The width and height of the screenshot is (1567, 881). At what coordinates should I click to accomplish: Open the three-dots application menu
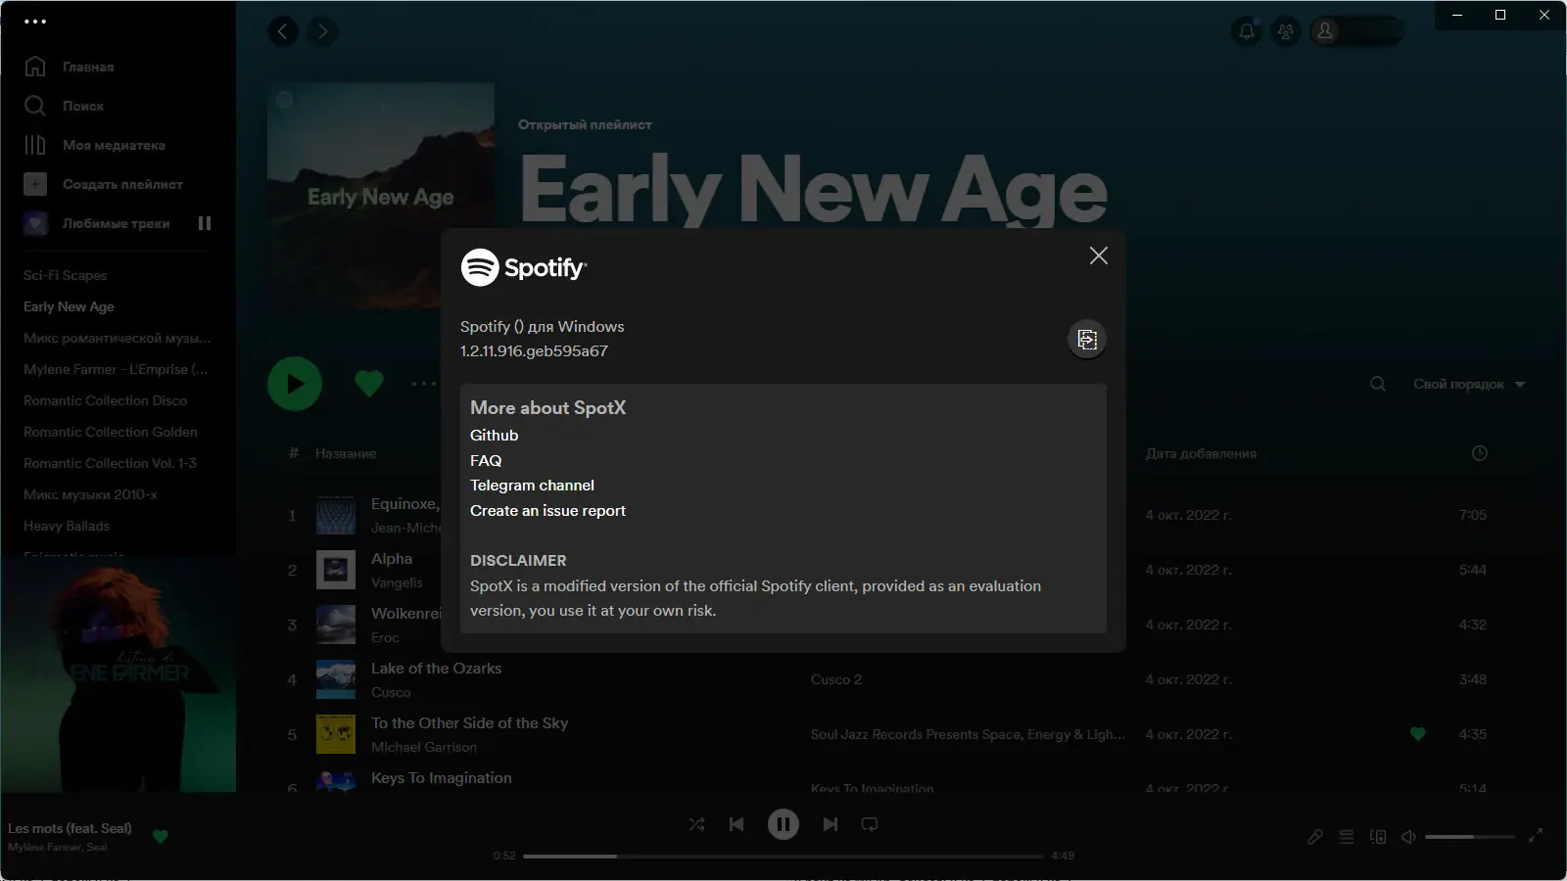coord(35,21)
